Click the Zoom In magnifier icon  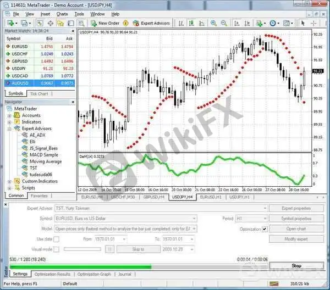click(213, 23)
